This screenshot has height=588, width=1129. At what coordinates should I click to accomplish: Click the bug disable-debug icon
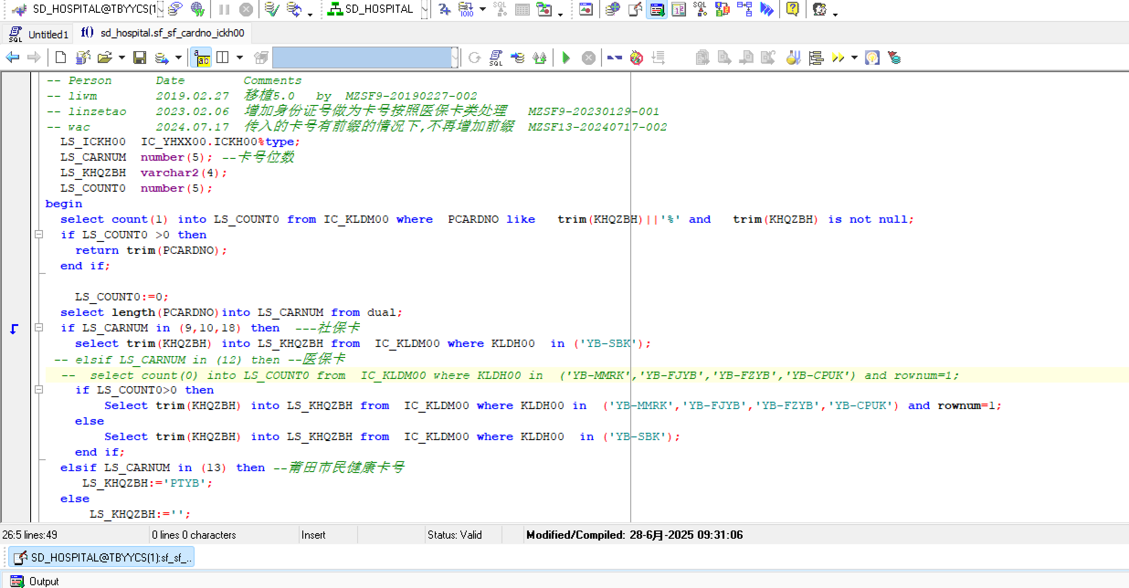point(636,58)
